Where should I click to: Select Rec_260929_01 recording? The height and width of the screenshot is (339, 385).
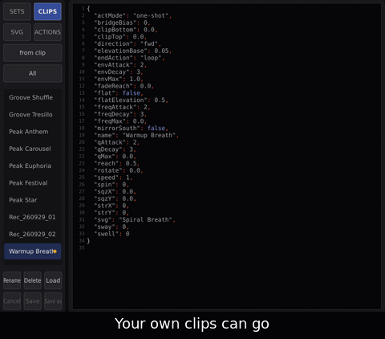(x=33, y=217)
